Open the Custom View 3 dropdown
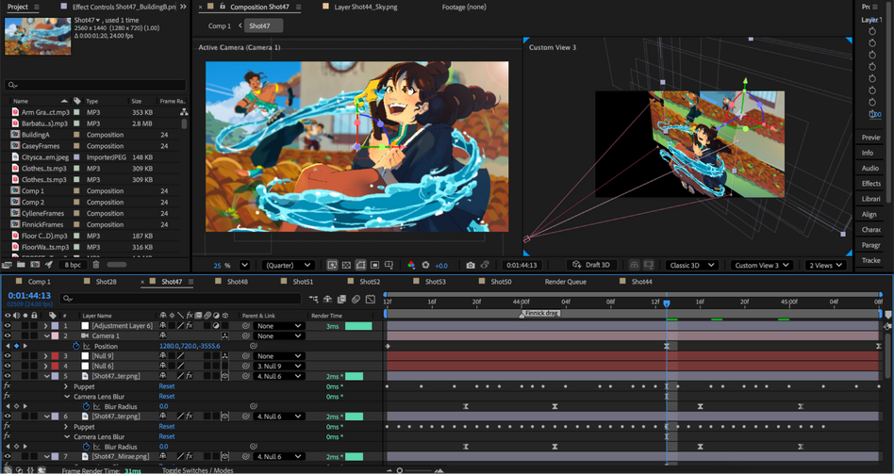The image size is (894, 474). [x=762, y=266]
